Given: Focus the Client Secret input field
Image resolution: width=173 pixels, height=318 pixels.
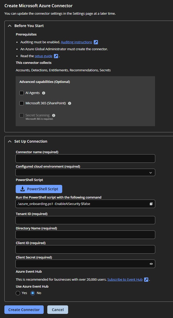Looking at the screenshot, I should click(x=85, y=264).
